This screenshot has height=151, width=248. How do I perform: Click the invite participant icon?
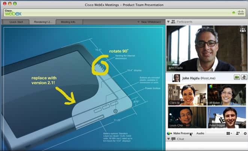238,133
